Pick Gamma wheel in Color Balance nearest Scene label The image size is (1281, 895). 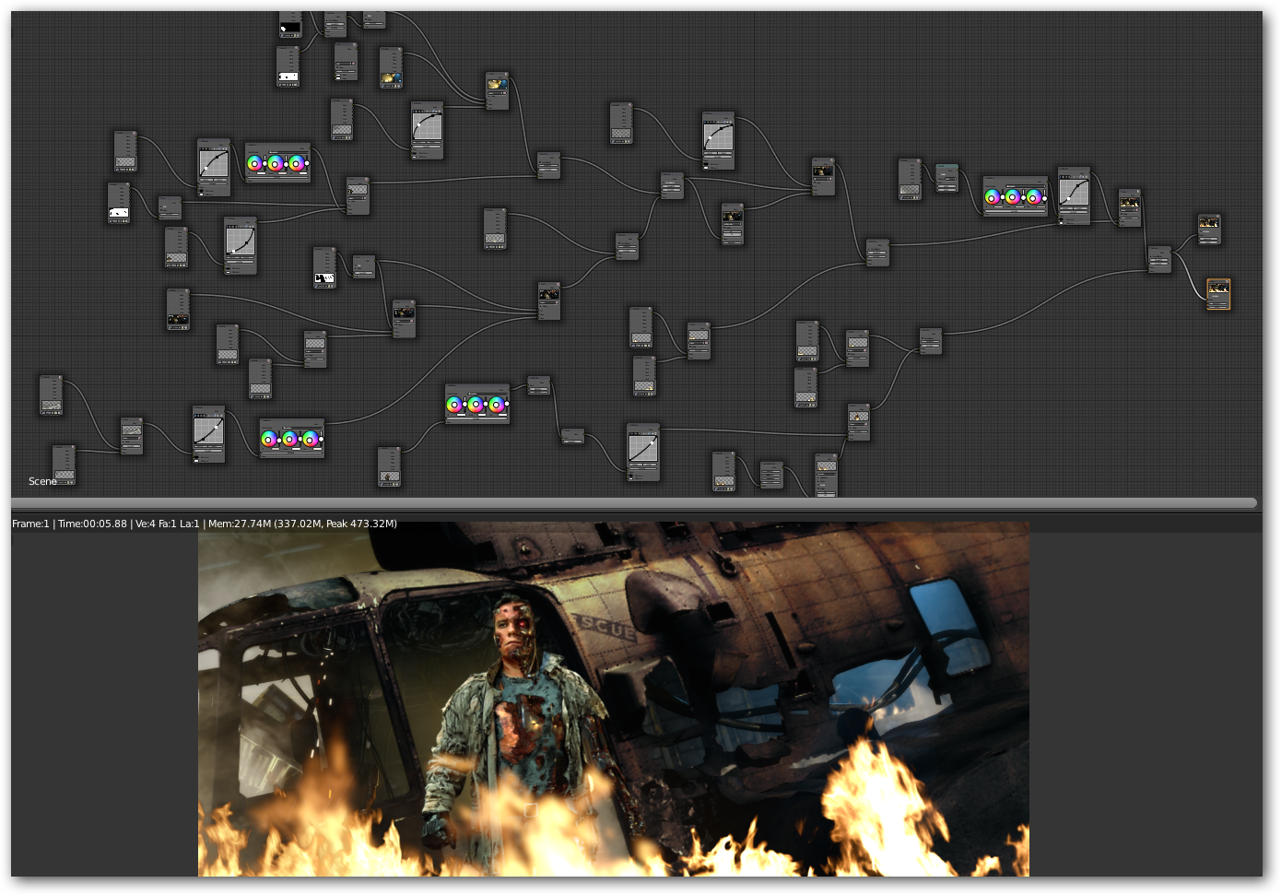[x=290, y=439]
